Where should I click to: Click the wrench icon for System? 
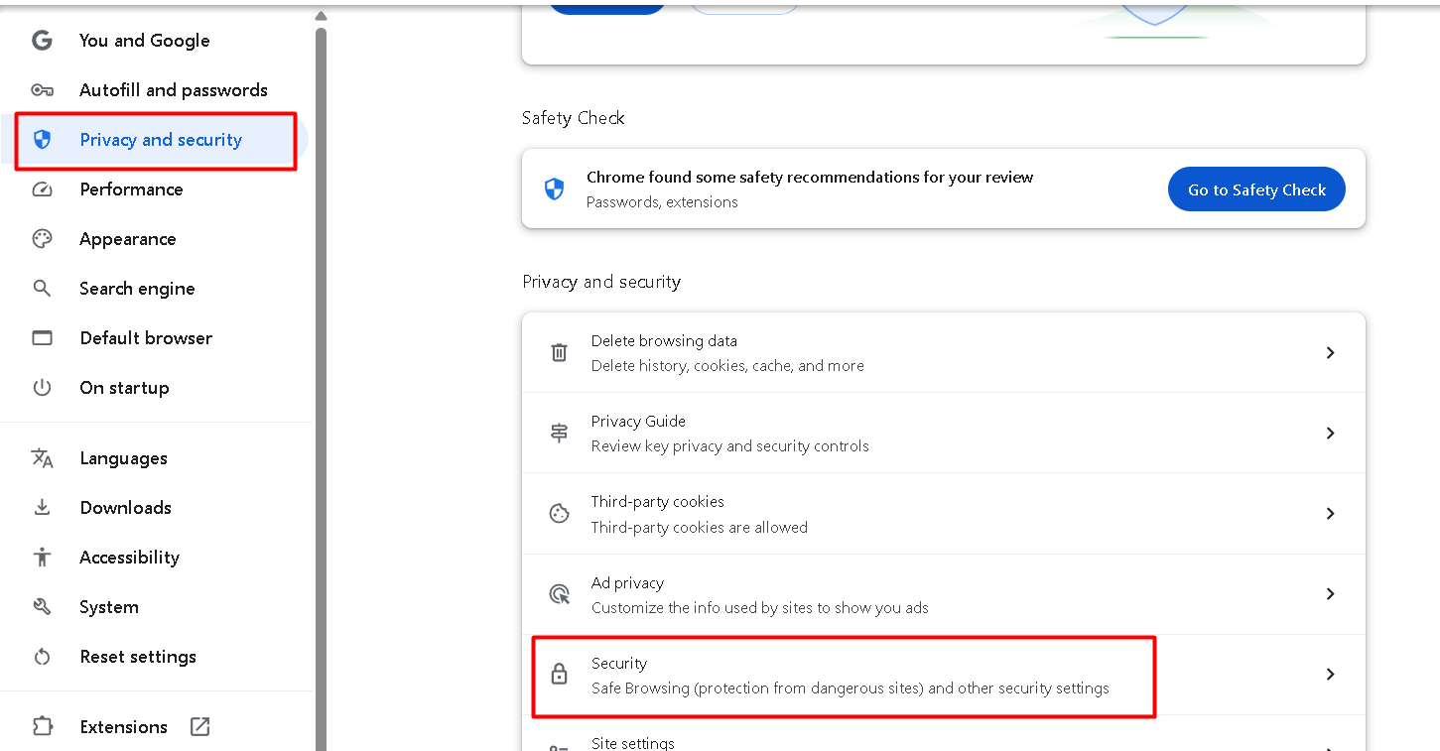(42, 607)
